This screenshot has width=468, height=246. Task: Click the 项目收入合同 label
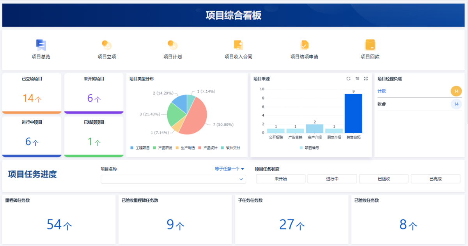point(238,57)
